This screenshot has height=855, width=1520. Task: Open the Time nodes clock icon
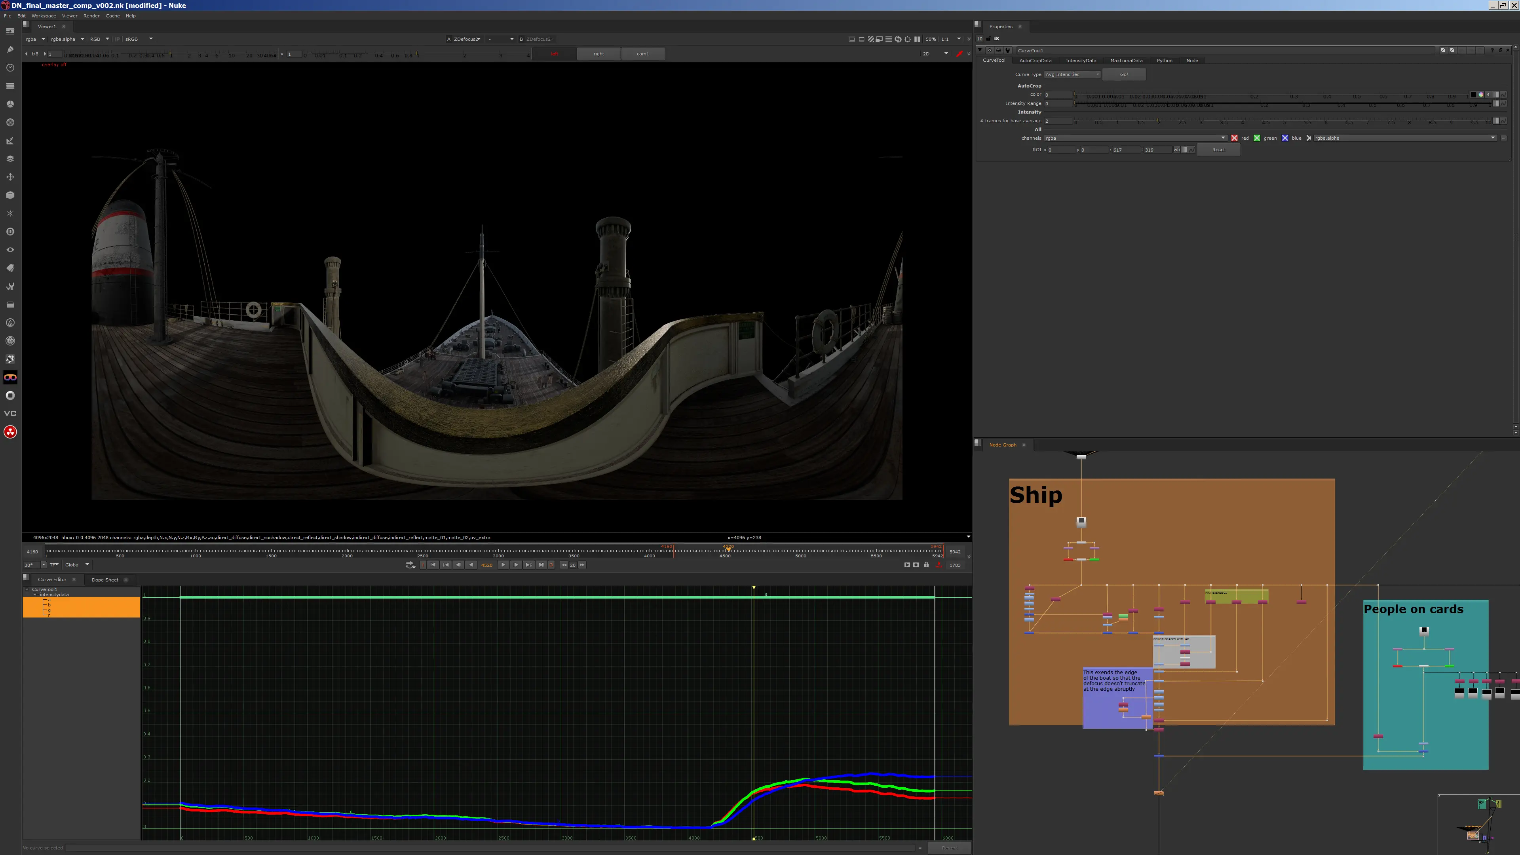10,68
